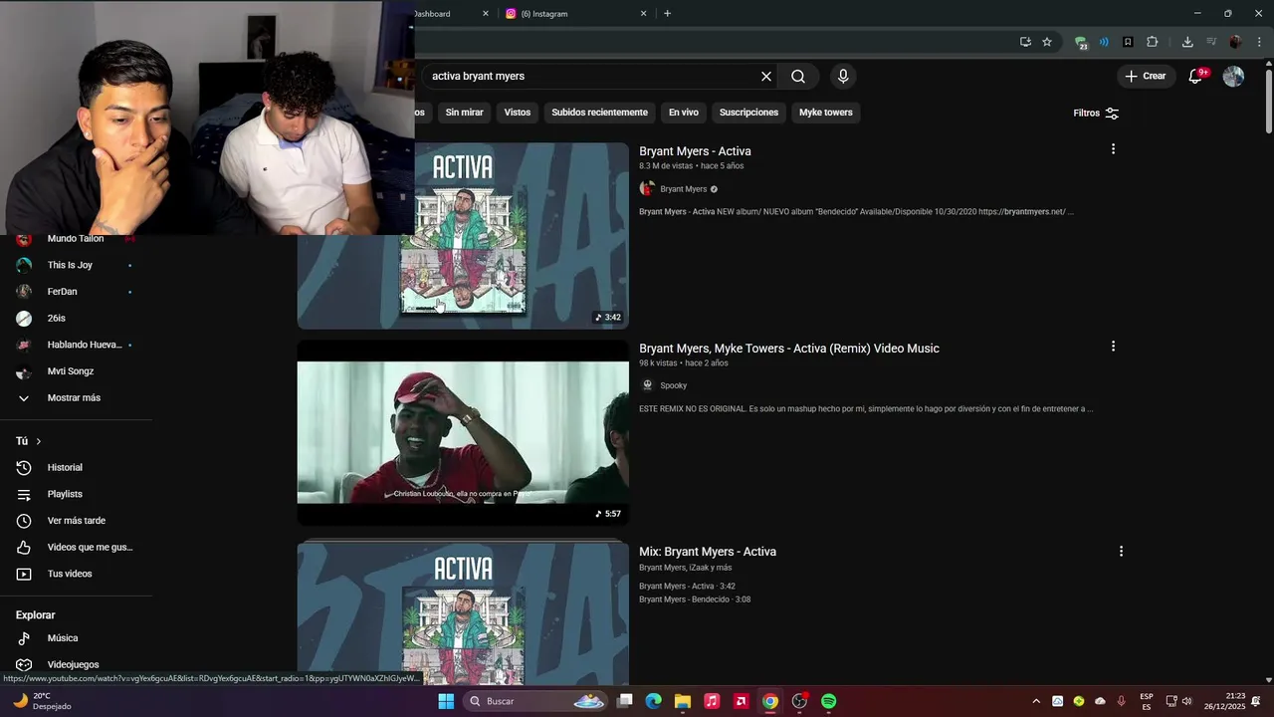Open the Windows Start menu
The image size is (1274, 717).
[x=446, y=701]
